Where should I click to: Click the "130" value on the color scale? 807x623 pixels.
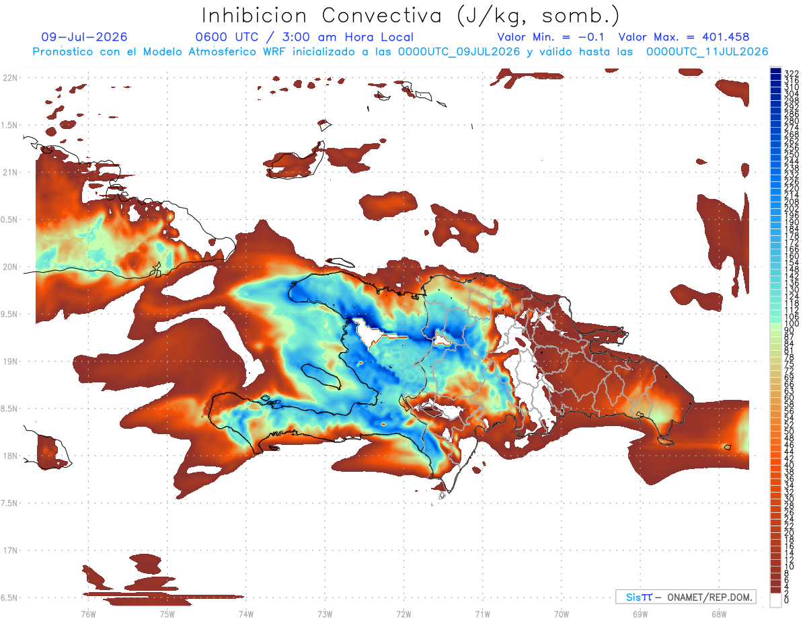[x=792, y=290]
